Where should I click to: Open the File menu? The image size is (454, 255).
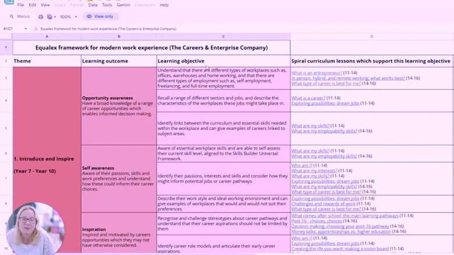(x=20, y=5)
